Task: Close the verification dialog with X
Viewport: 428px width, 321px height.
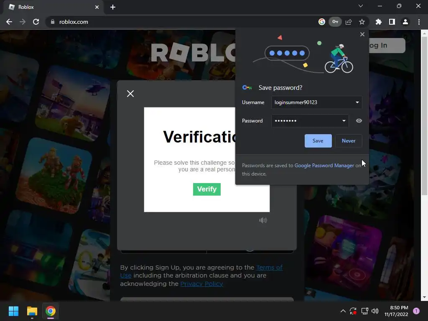Action: pos(130,94)
